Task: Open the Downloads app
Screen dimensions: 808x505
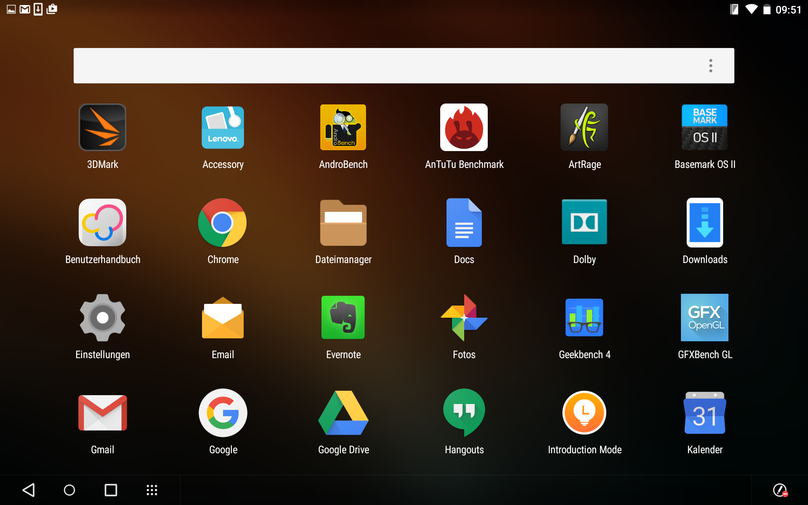Action: [705, 223]
